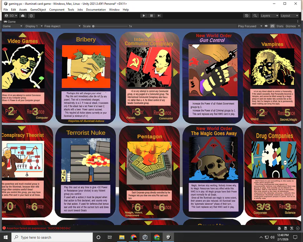
Task: Toggle the Stats overlay
Action: point(280,26)
